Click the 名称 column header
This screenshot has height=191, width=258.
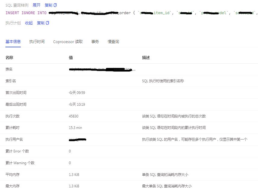click(x=9, y=58)
